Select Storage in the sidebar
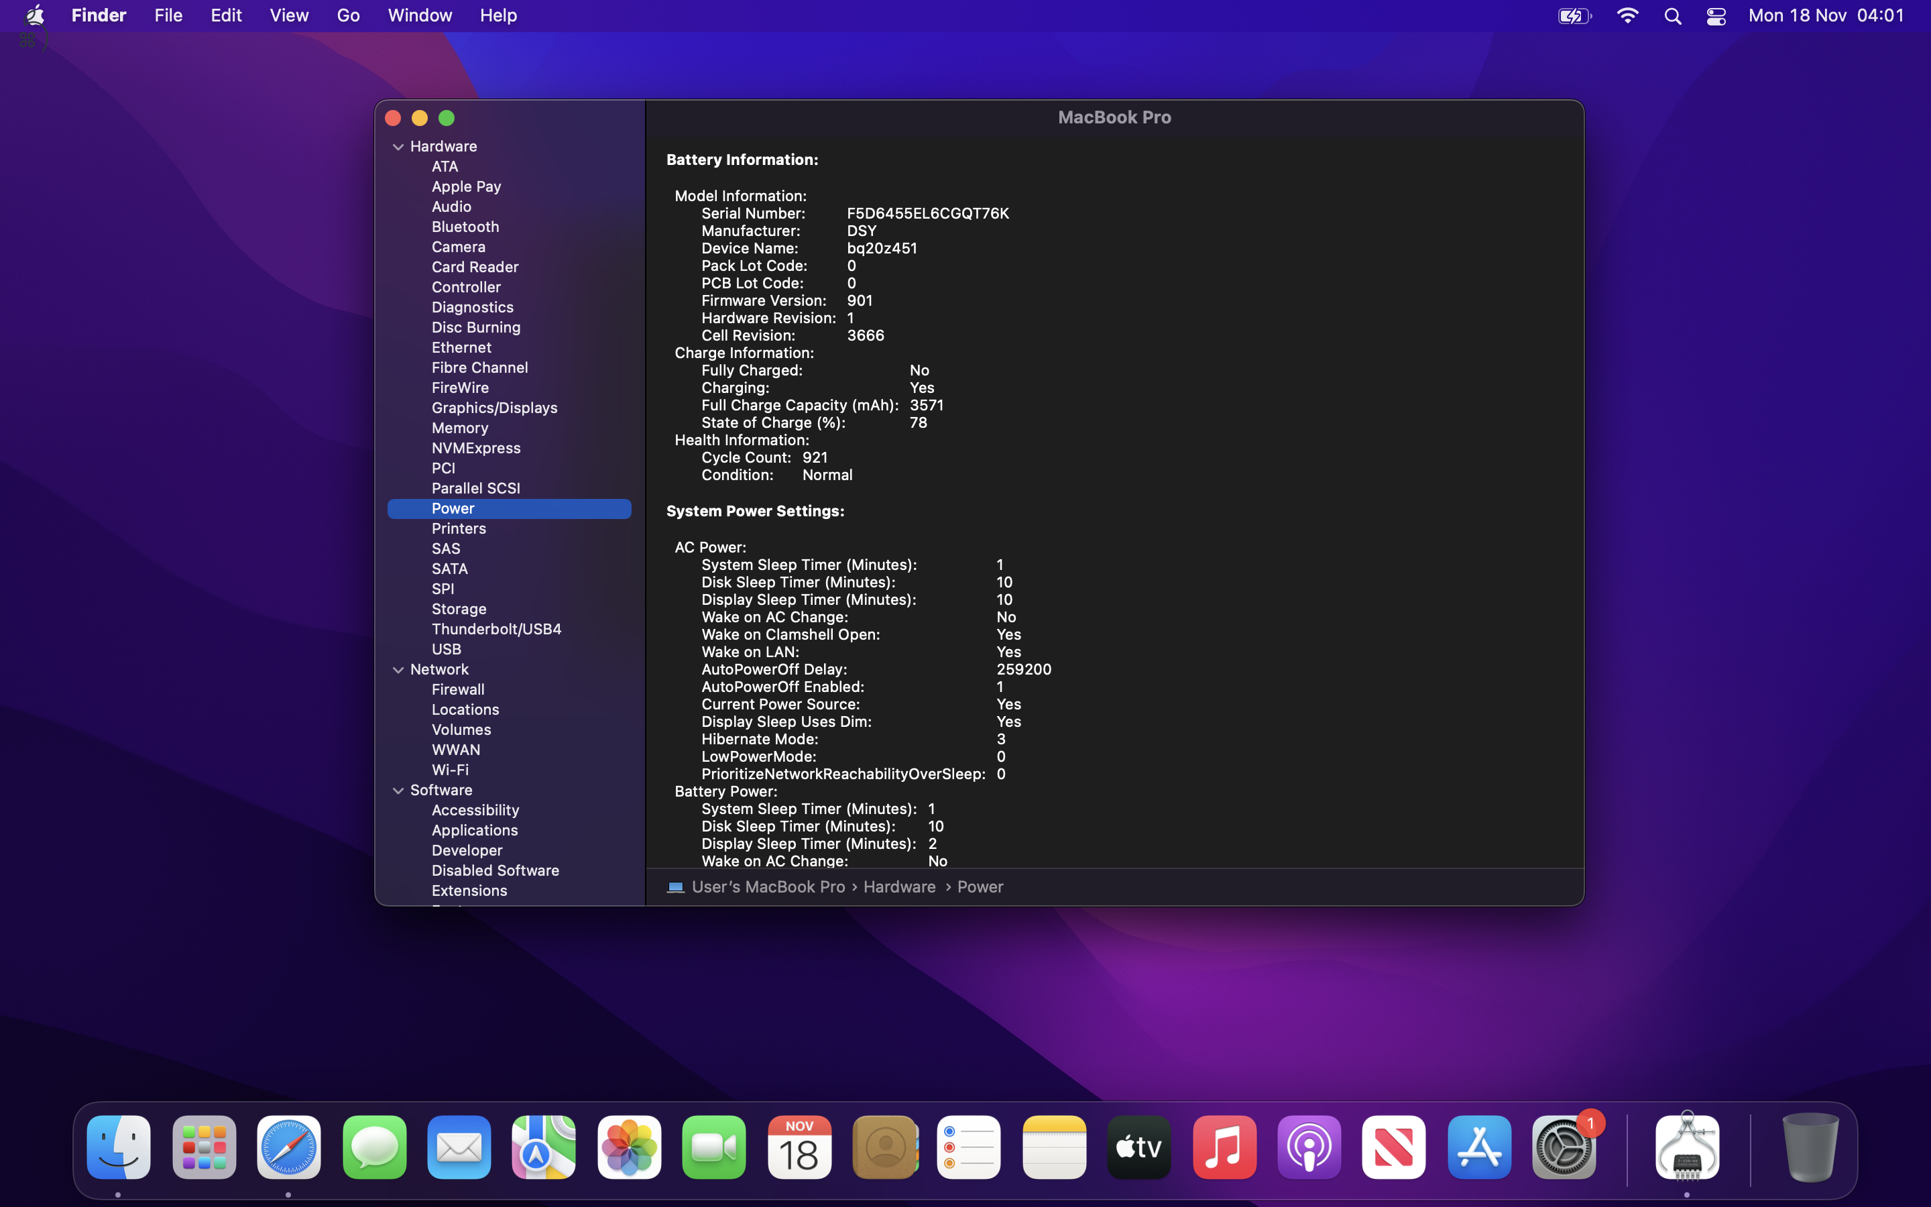This screenshot has width=1931, height=1207. pos(459,609)
